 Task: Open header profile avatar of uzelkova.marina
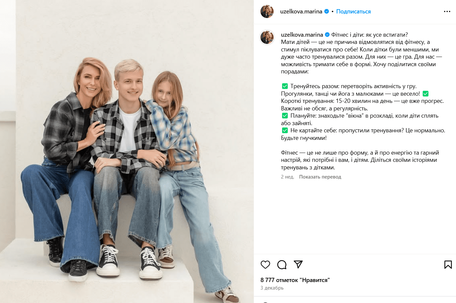click(x=267, y=11)
